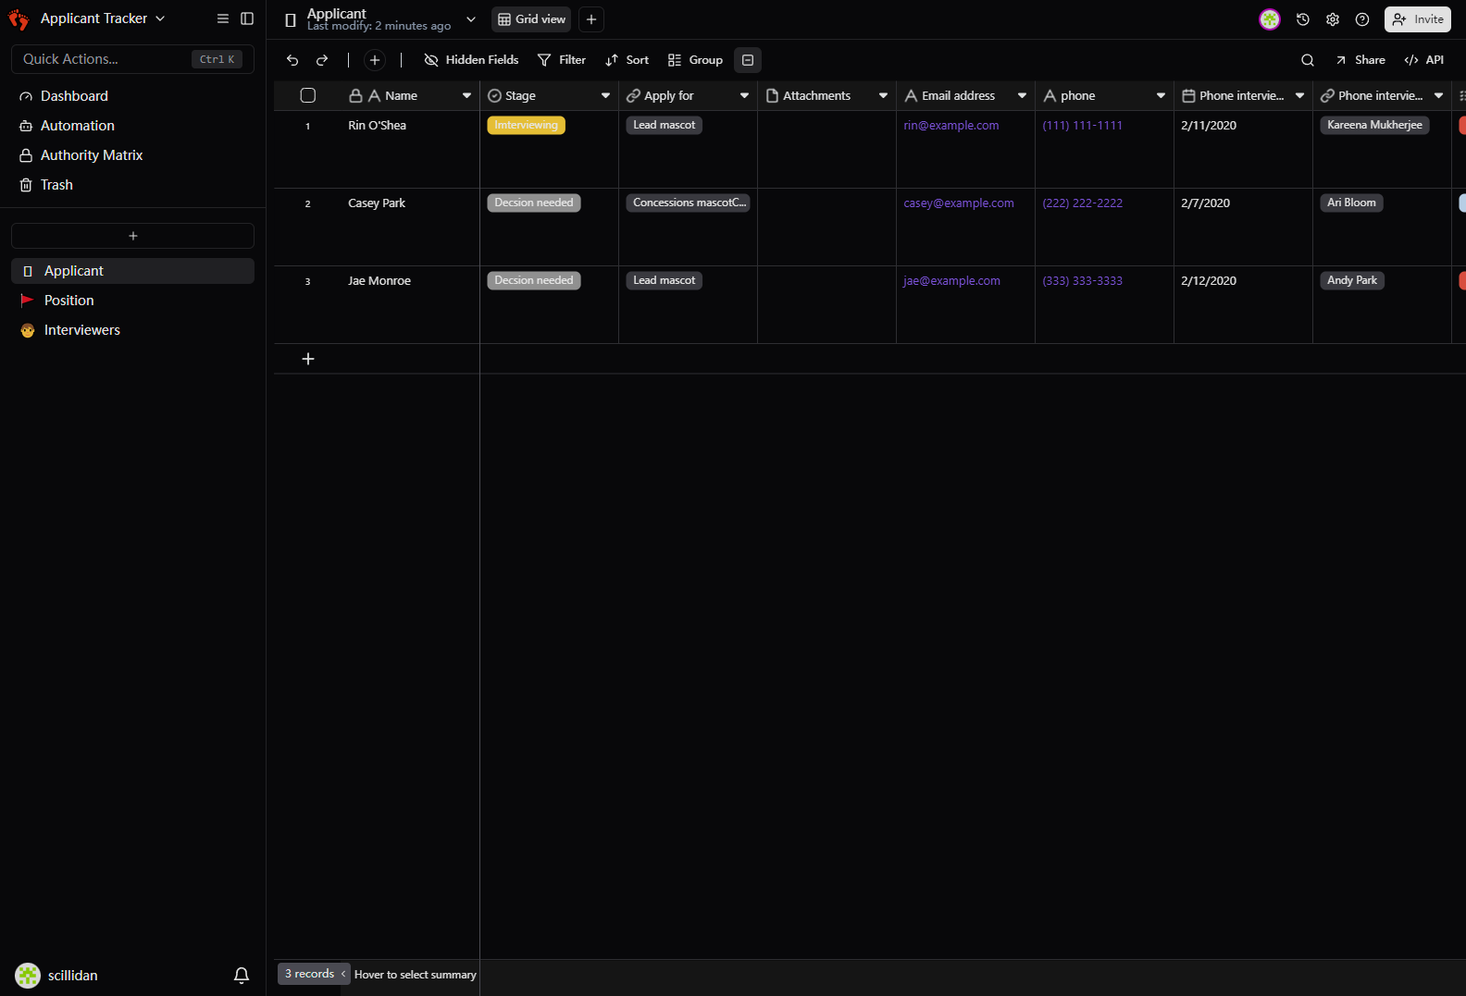This screenshot has height=996, width=1466.
Task: Click the Applicant table icon in header
Action: (291, 19)
